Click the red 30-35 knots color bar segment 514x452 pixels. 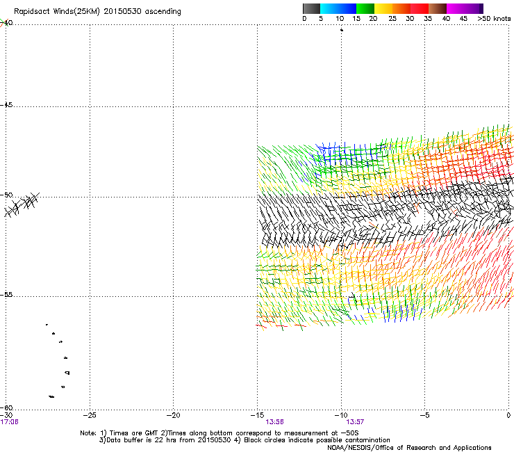click(420, 8)
